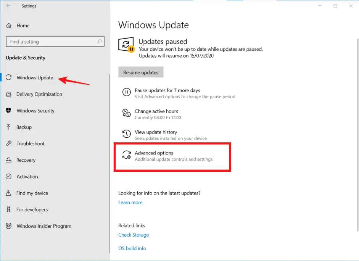Viewport: 359px width, 261px height.
Task: Click the For developers tools icon
Action: [8, 209]
